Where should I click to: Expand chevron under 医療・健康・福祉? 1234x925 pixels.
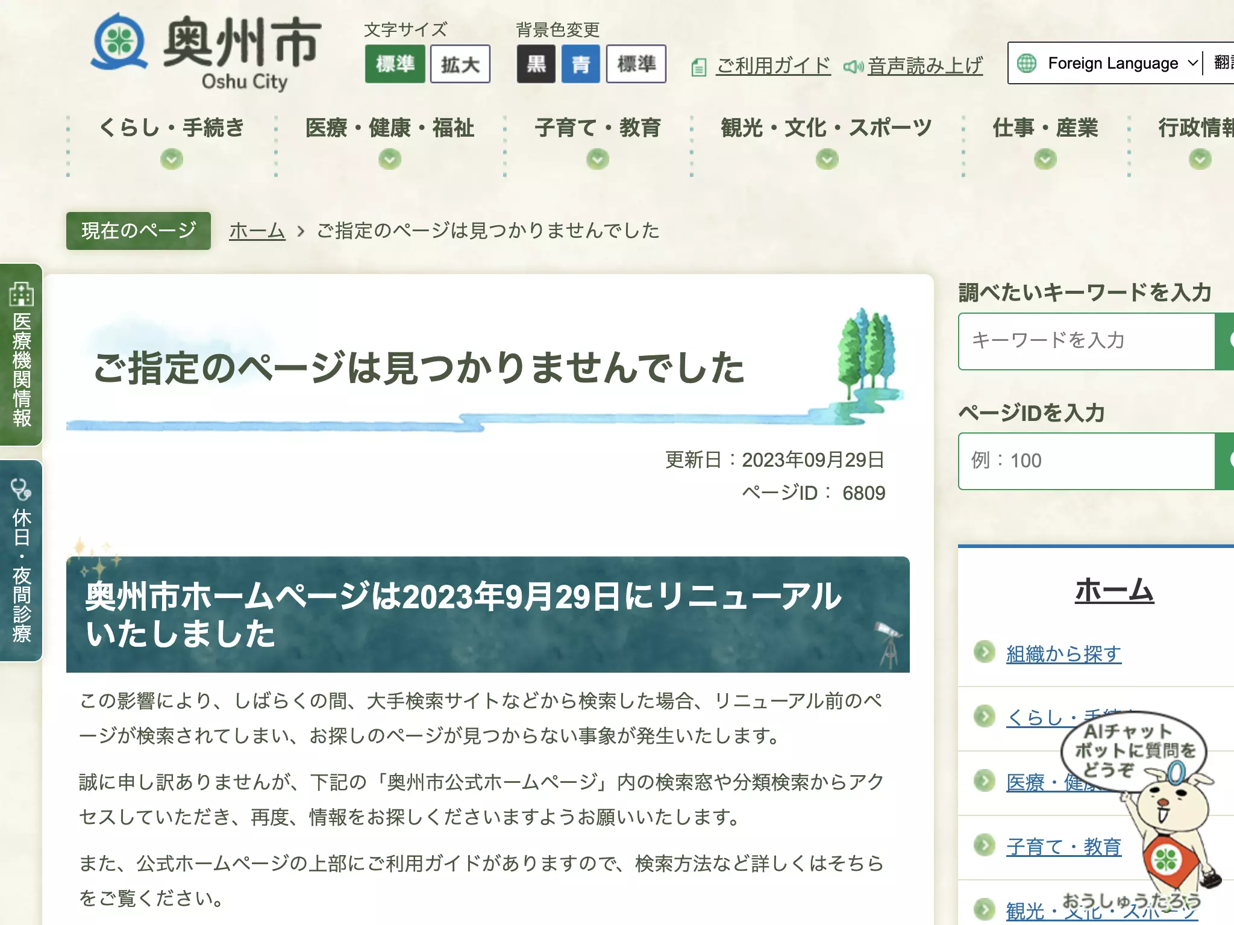[x=390, y=160]
